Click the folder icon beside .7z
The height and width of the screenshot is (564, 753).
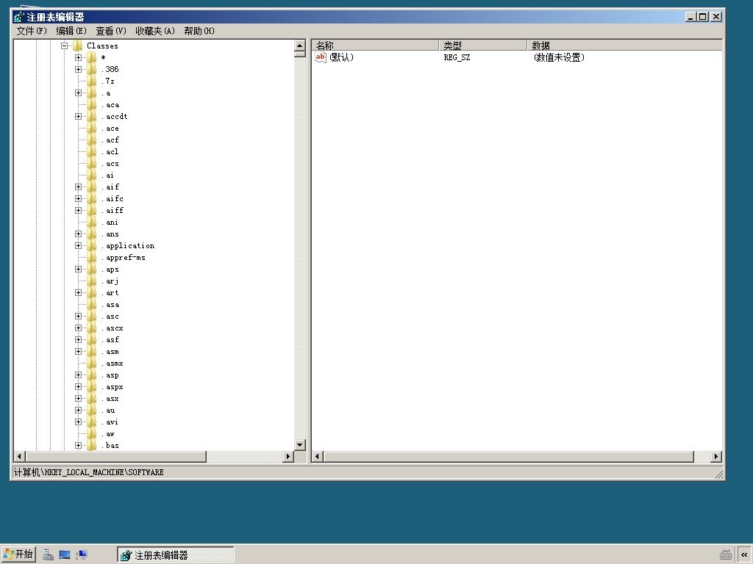click(x=91, y=81)
